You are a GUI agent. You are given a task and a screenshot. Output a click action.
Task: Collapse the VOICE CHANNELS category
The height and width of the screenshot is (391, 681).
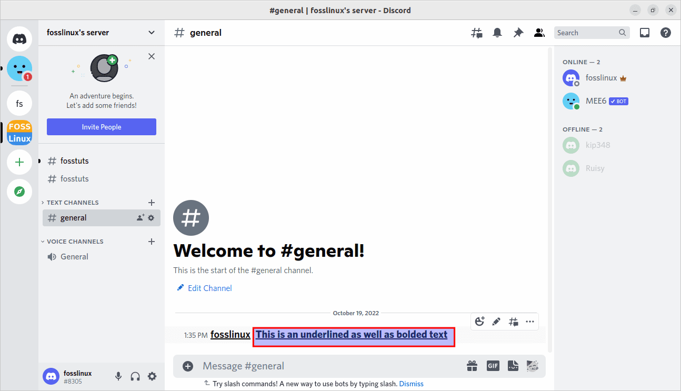(x=72, y=242)
